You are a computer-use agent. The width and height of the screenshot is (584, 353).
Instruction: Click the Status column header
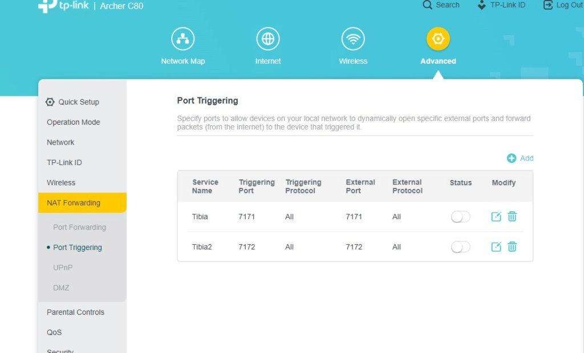(461, 183)
